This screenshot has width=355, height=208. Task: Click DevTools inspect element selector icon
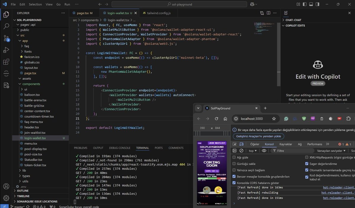235,144
